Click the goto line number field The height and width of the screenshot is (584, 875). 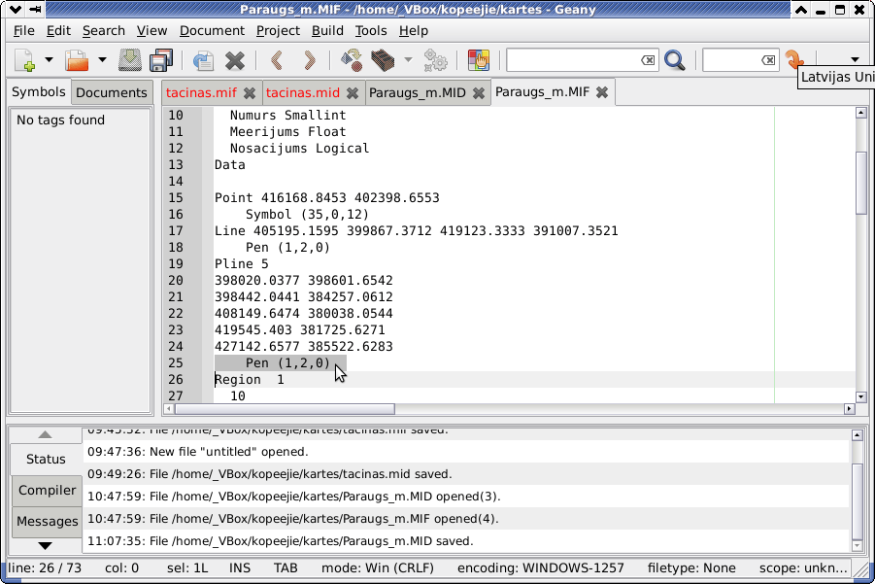731,59
